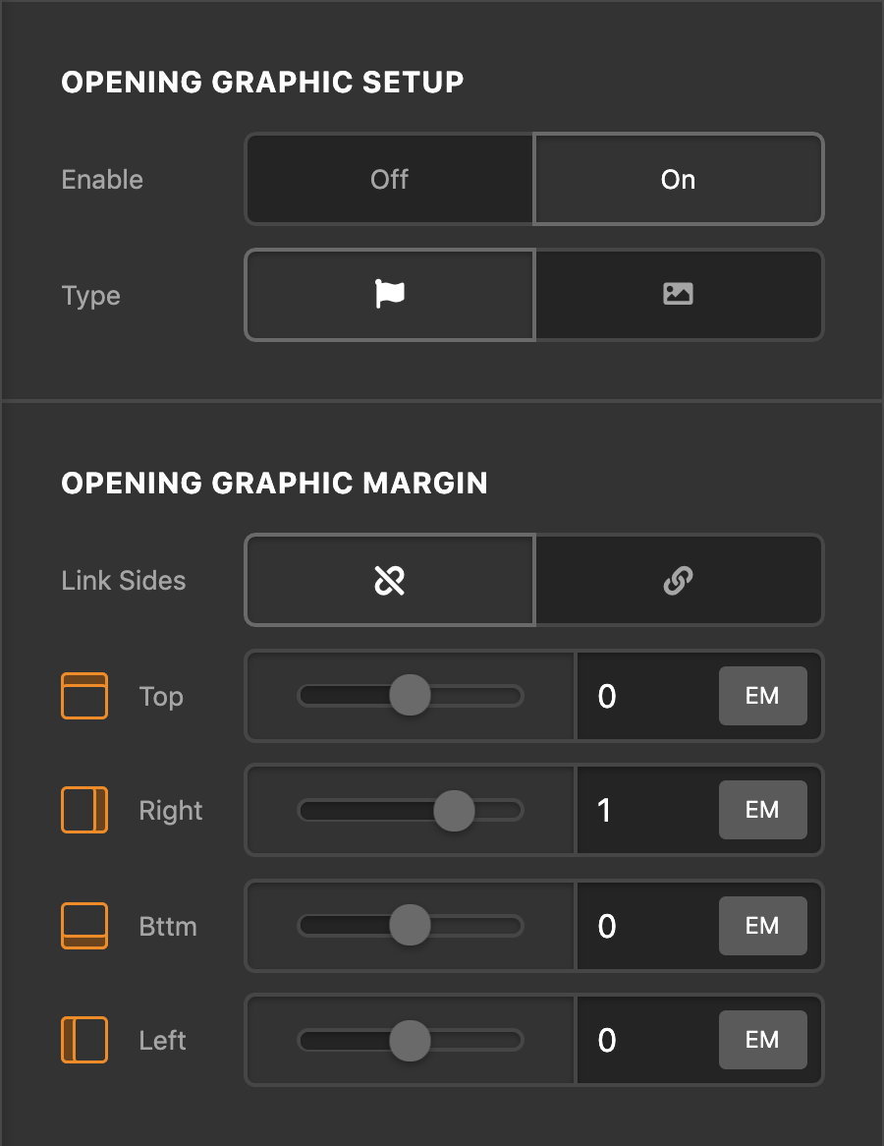The height and width of the screenshot is (1146, 884).
Task: Select the flag icon for opening graphic type
Action: (389, 295)
